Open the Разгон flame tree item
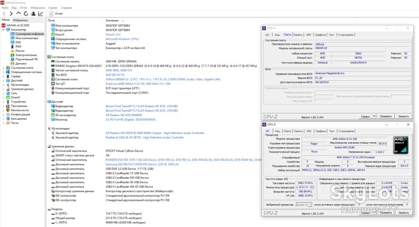The image size is (419, 227). click(20, 51)
